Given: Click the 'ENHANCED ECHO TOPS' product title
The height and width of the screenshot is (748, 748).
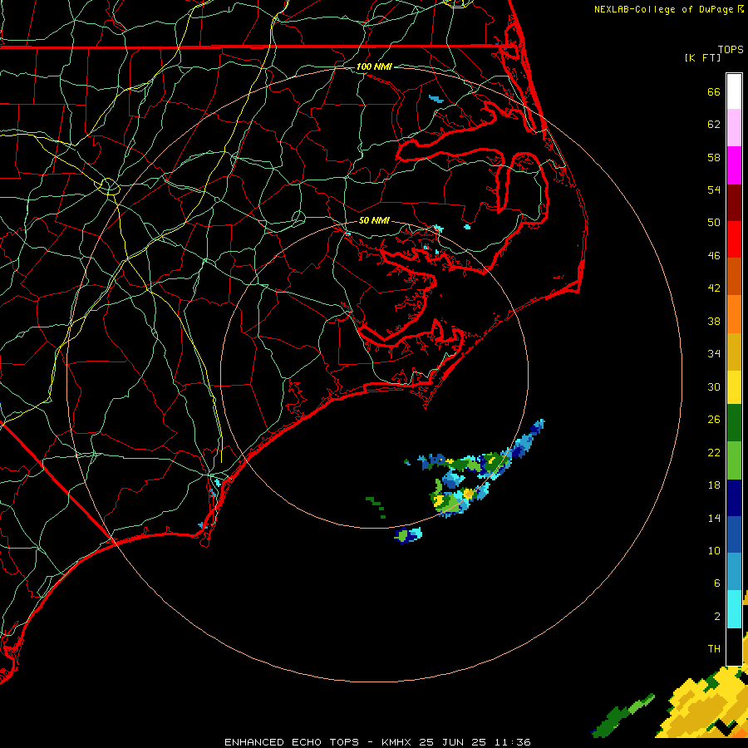Looking at the screenshot, I should (x=292, y=742).
